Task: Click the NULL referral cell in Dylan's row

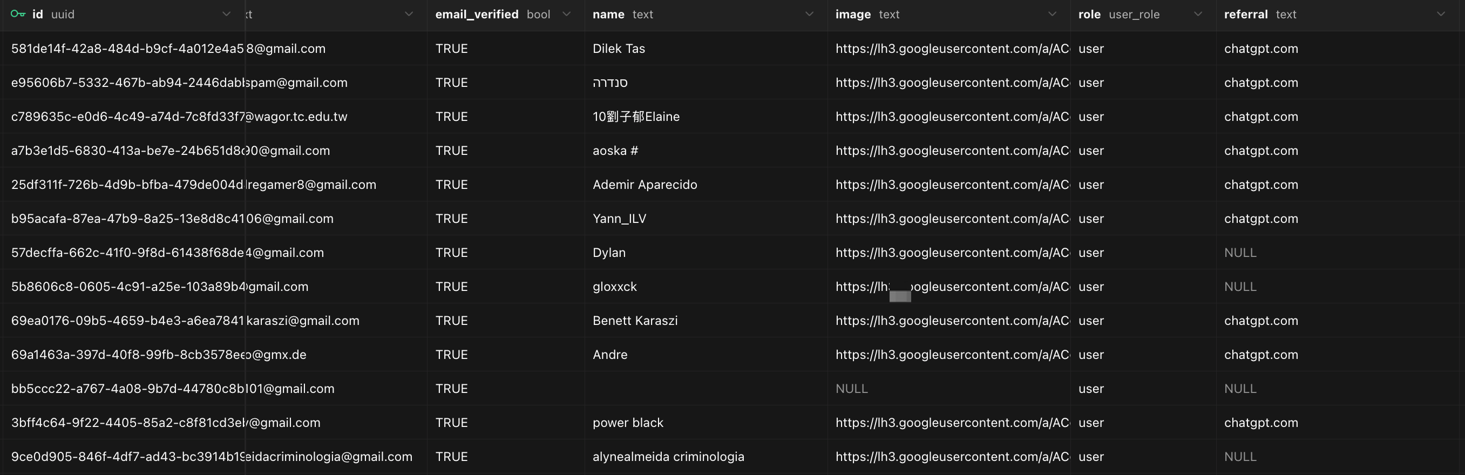Action: click(1240, 253)
